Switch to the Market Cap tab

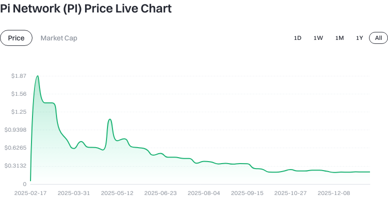click(58, 38)
